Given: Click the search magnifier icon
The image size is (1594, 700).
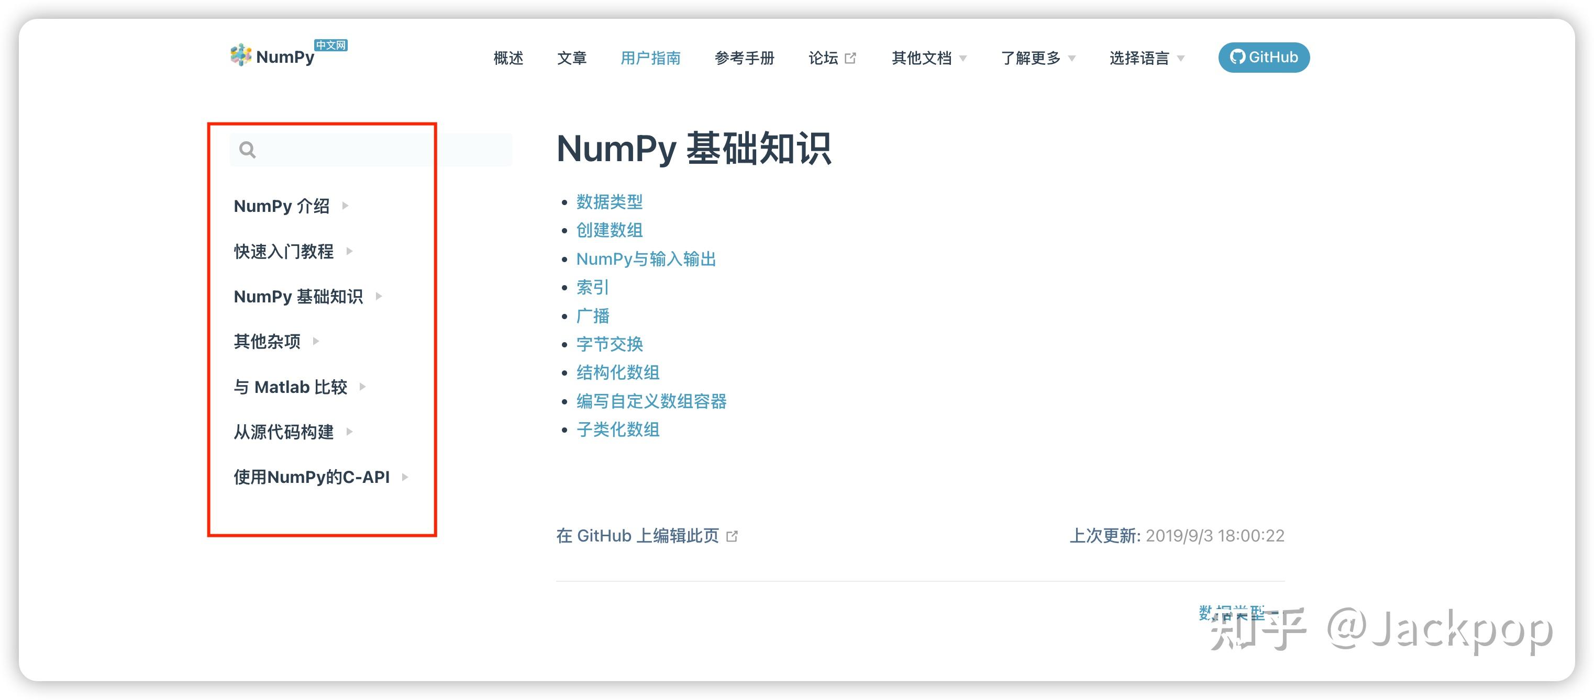Looking at the screenshot, I should coord(248,150).
